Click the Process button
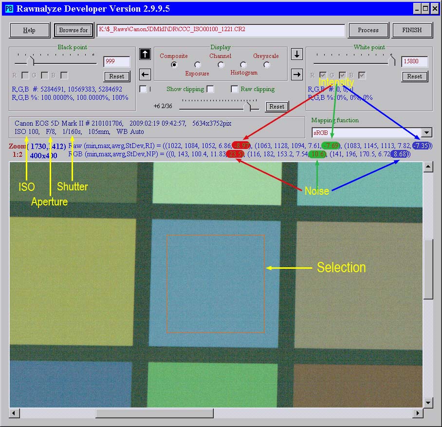Viewport: 442px width, 427px height. click(x=368, y=30)
